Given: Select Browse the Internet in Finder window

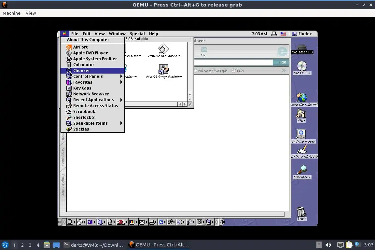Looking at the screenshot, I should click(164, 51).
